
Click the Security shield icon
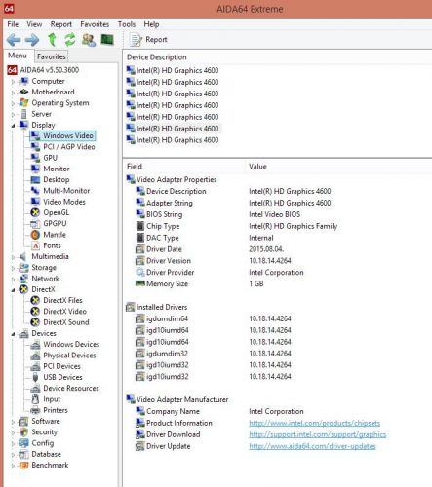pyautogui.click(x=23, y=432)
